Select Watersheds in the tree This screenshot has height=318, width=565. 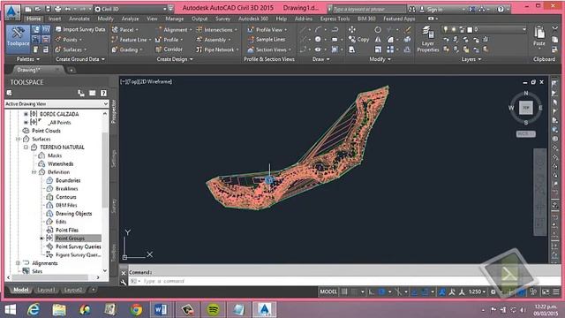tap(61, 163)
